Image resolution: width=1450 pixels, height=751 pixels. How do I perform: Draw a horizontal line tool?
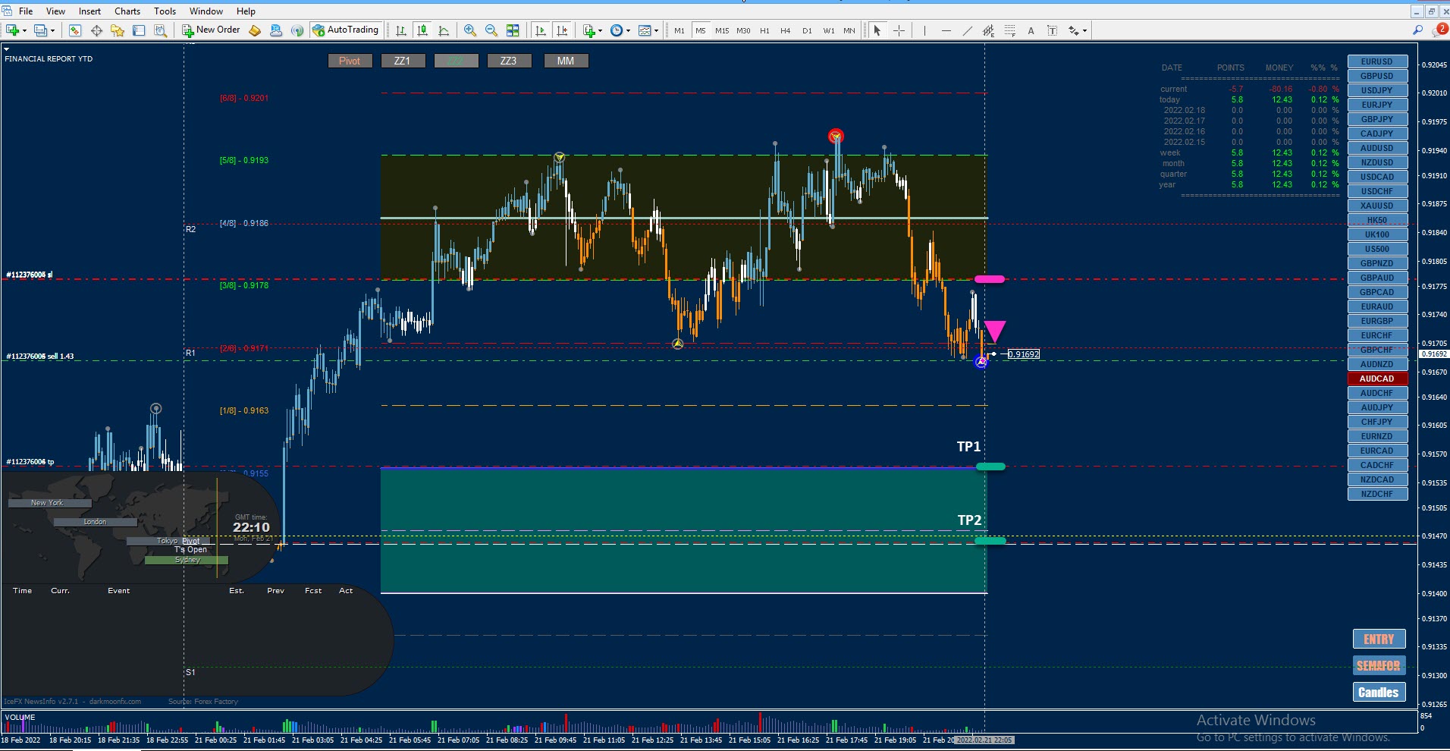point(946,30)
